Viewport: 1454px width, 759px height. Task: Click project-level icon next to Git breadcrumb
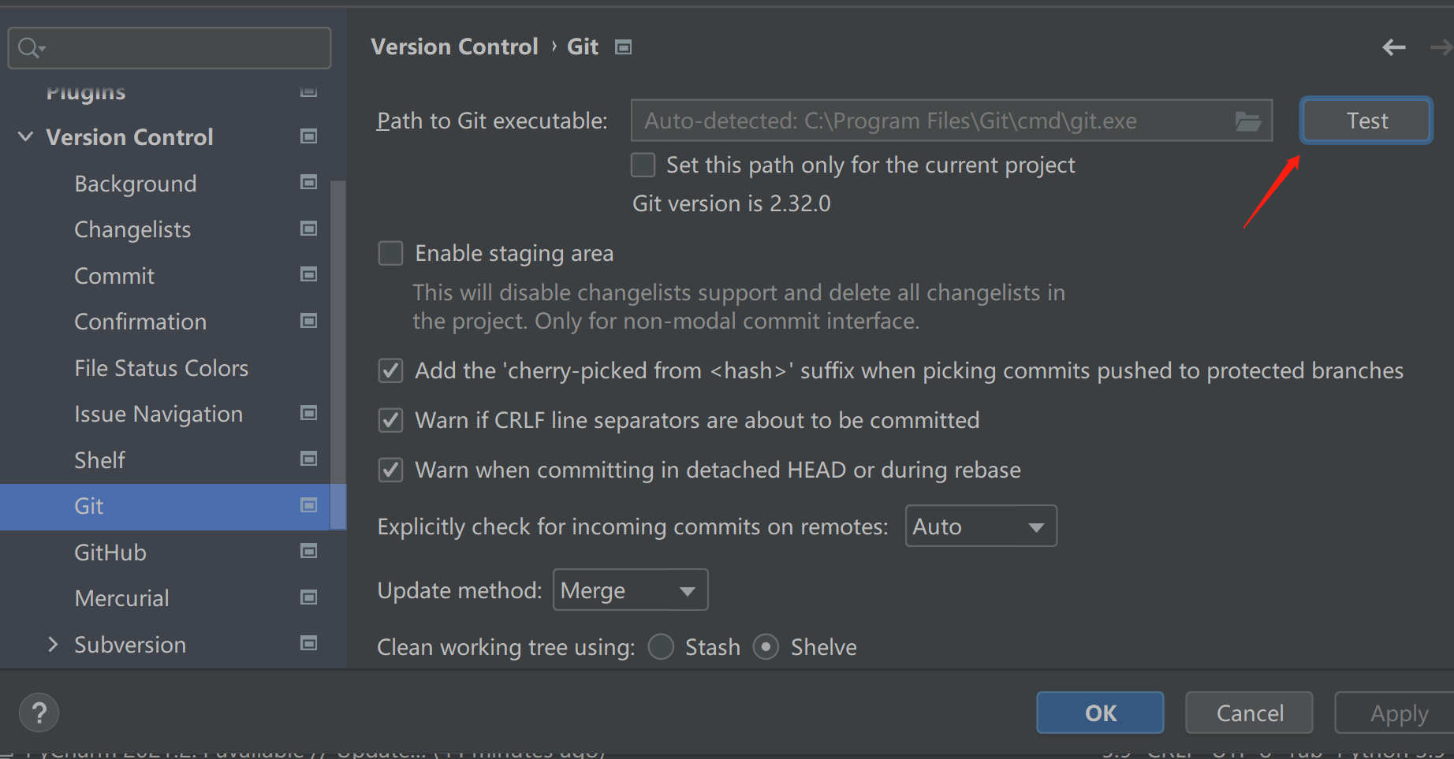click(x=623, y=47)
